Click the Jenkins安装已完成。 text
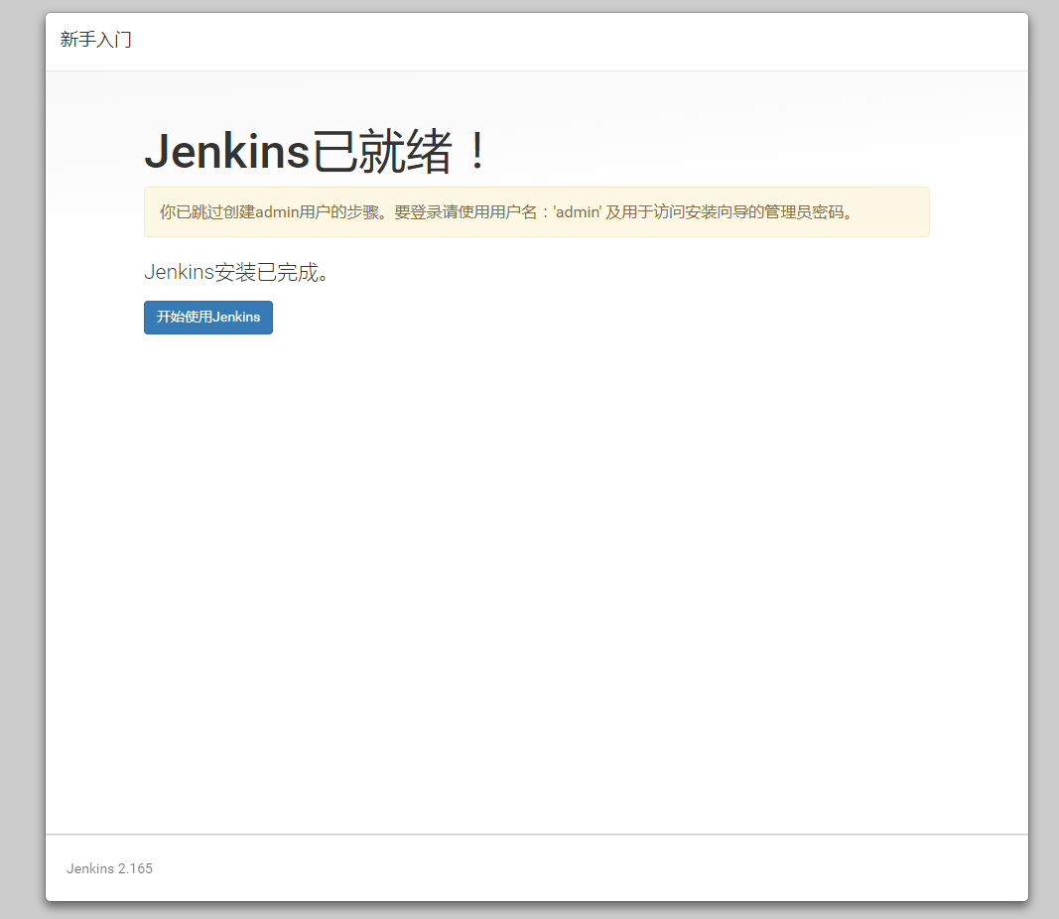 pyautogui.click(x=236, y=272)
